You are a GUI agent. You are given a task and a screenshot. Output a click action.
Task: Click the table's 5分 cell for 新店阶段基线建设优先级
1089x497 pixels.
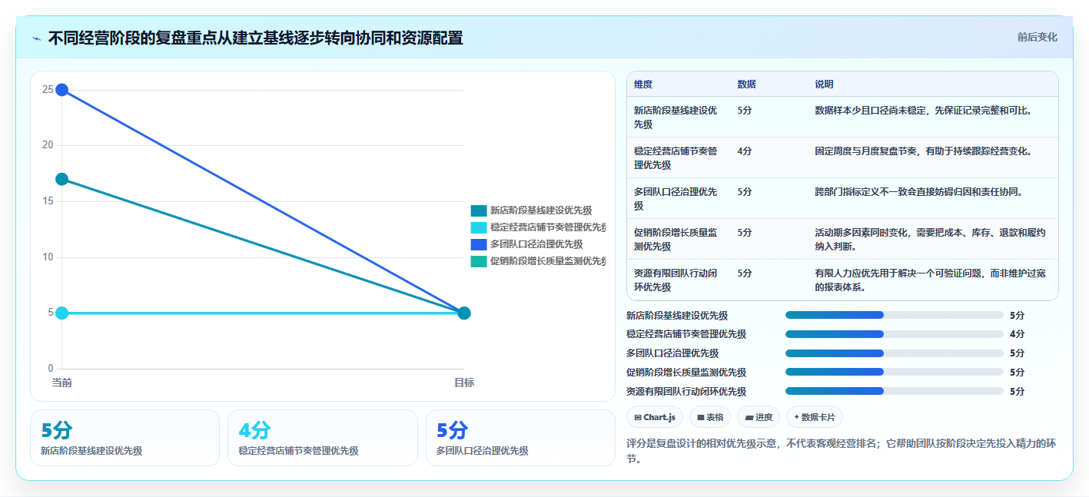[745, 111]
